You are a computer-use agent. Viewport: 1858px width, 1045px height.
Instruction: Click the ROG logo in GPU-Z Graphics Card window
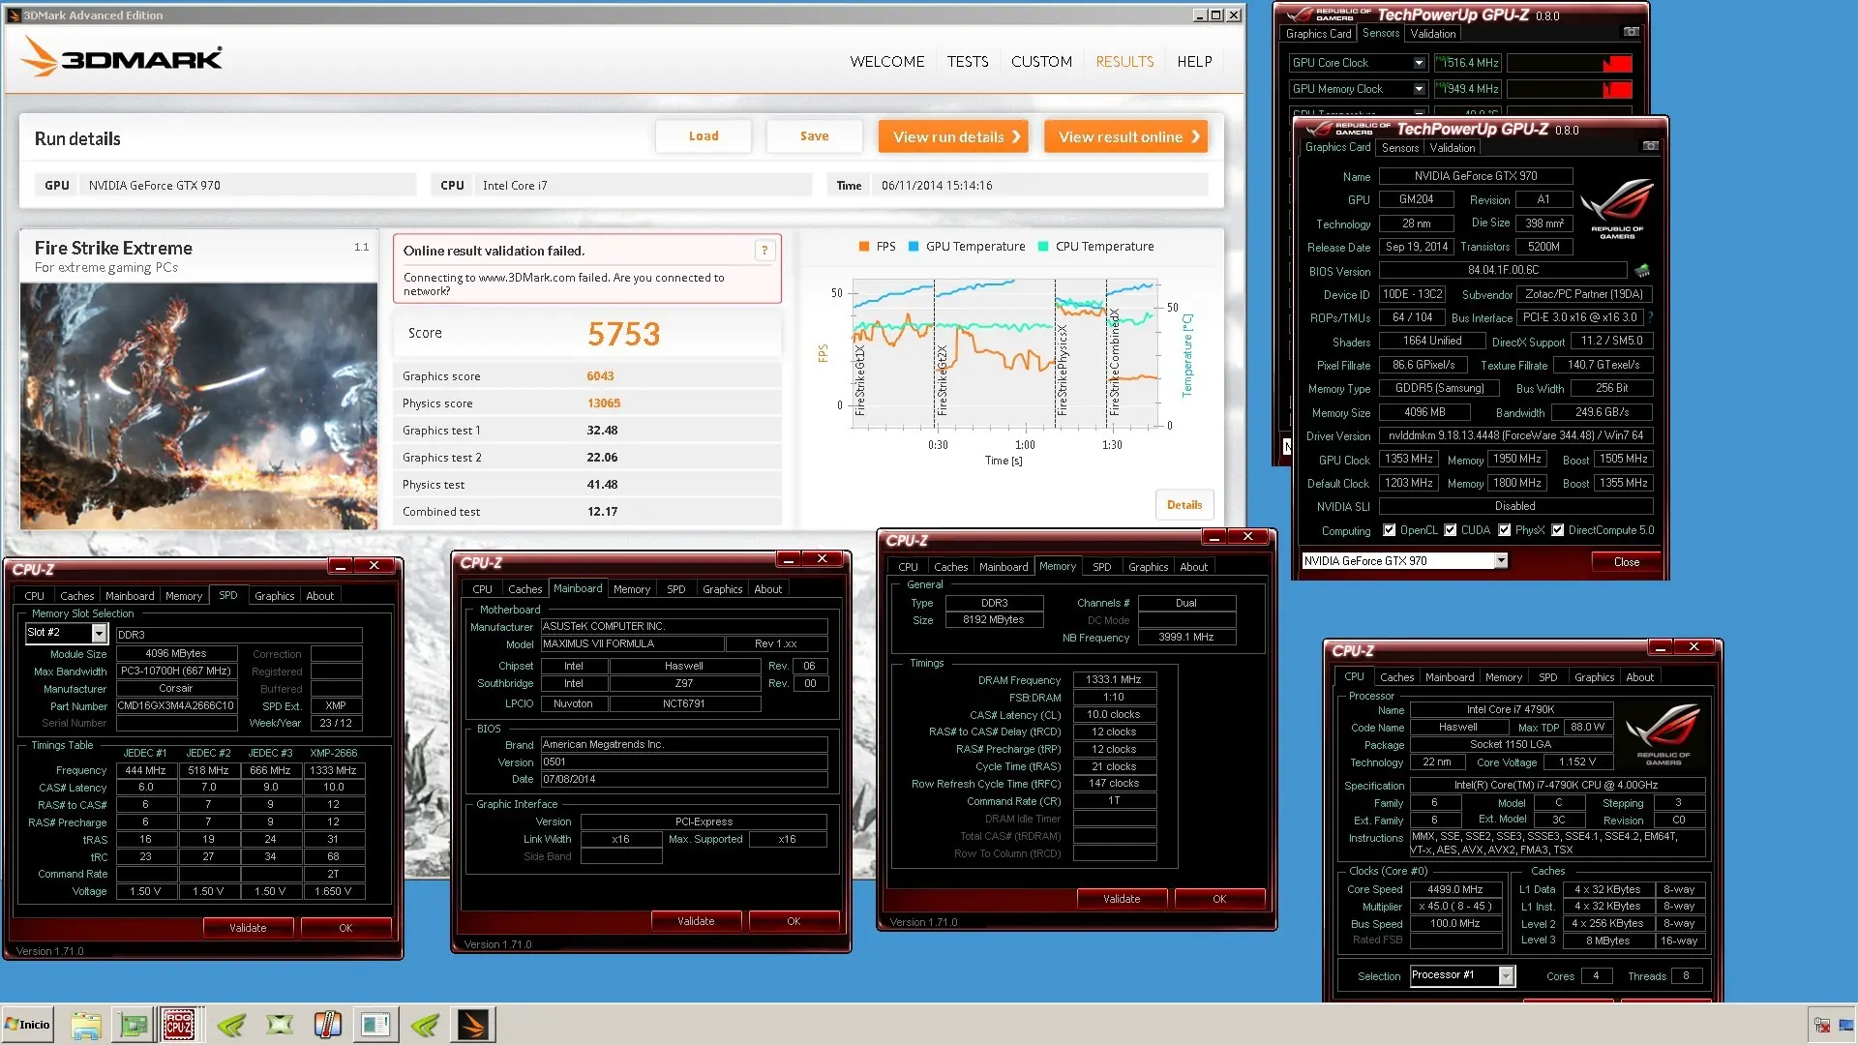(x=1616, y=207)
